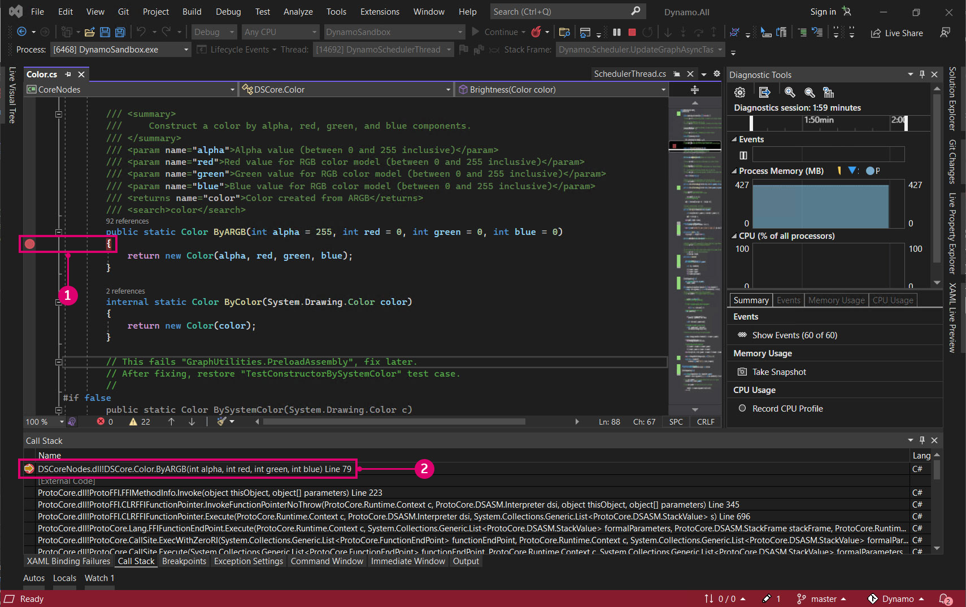966x607 pixels.
Task: Open the Process dropdown DynamoSandbox.exe
Action: coord(120,50)
